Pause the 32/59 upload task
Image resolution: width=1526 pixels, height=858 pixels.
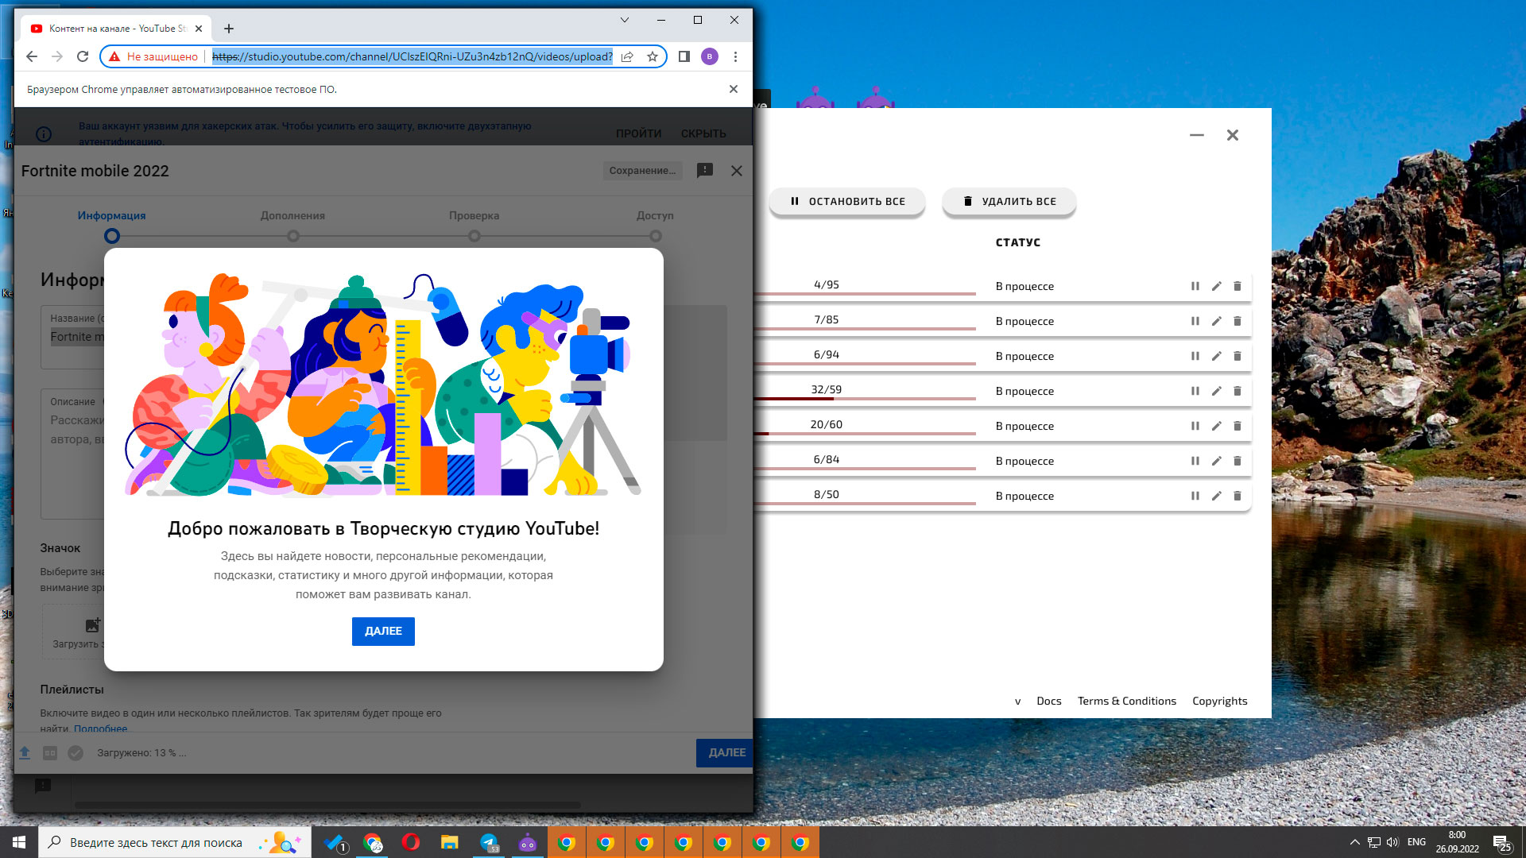click(1195, 391)
